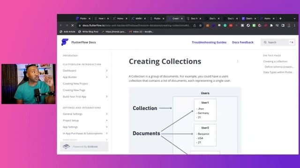The width and height of the screenshot is (300, 168).
Task: Expand the Project Setup chevron
Action: [x=106, y=120]
